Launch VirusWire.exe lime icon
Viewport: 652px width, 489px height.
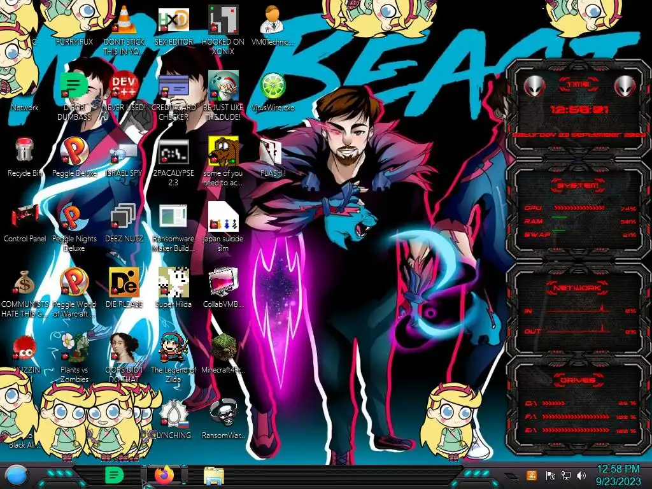(273, 86)
